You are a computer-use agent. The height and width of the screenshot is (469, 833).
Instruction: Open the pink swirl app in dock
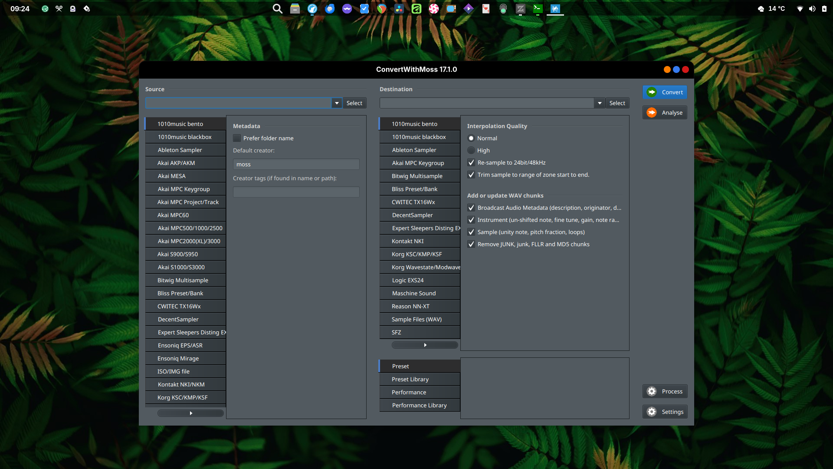click(434, 9)
